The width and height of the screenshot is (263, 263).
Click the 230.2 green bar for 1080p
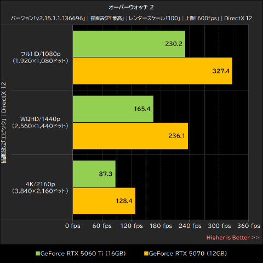[x=129, y=44]
